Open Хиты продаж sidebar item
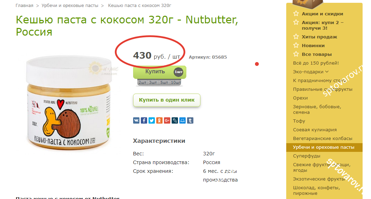 coord(320,37)
